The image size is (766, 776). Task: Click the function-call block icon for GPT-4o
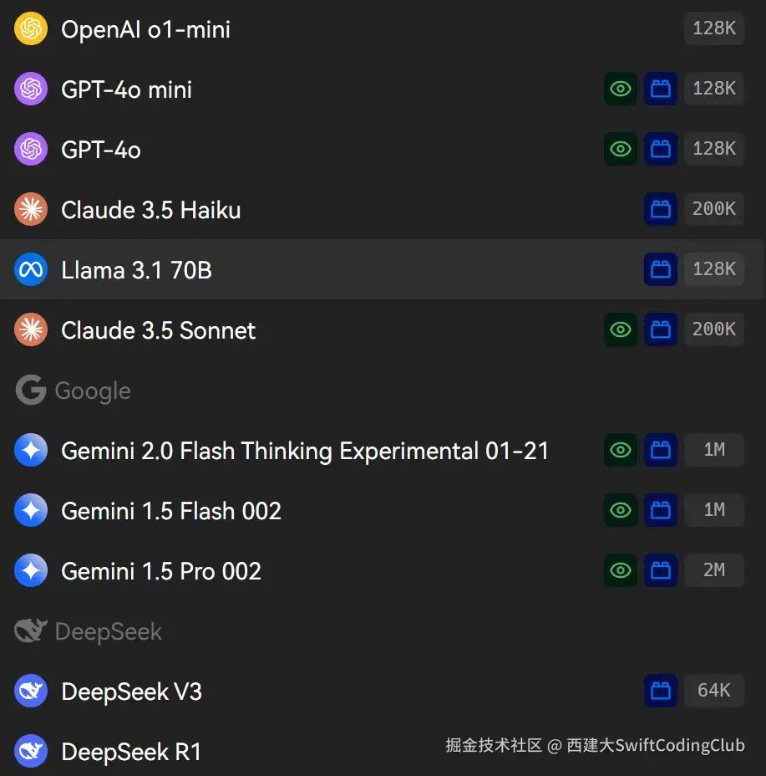coord(661,149)
